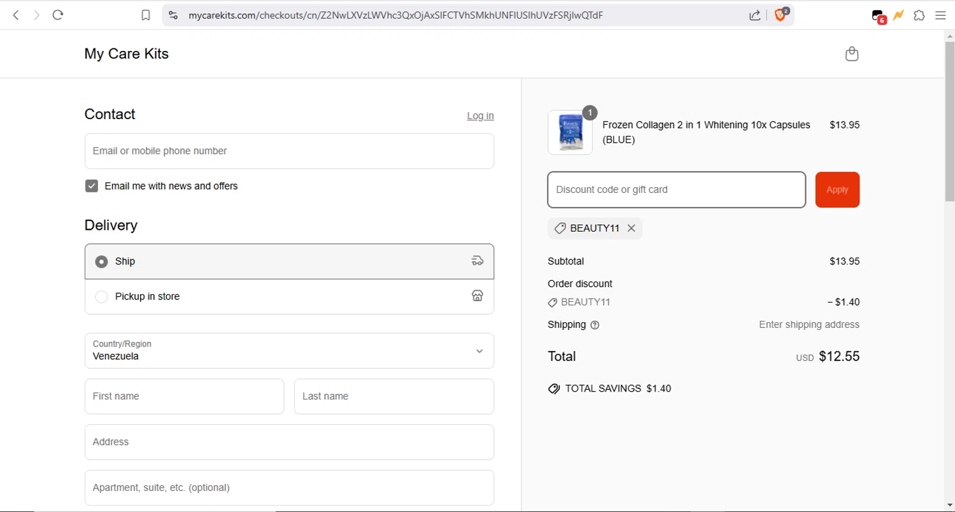The image size is (955, 512).
Task: Go back to the previous browser page
Action: coord(17,15)
